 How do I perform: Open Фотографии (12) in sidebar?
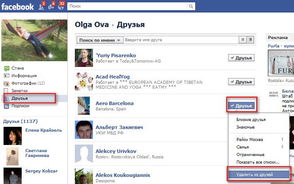coord(28,83)
